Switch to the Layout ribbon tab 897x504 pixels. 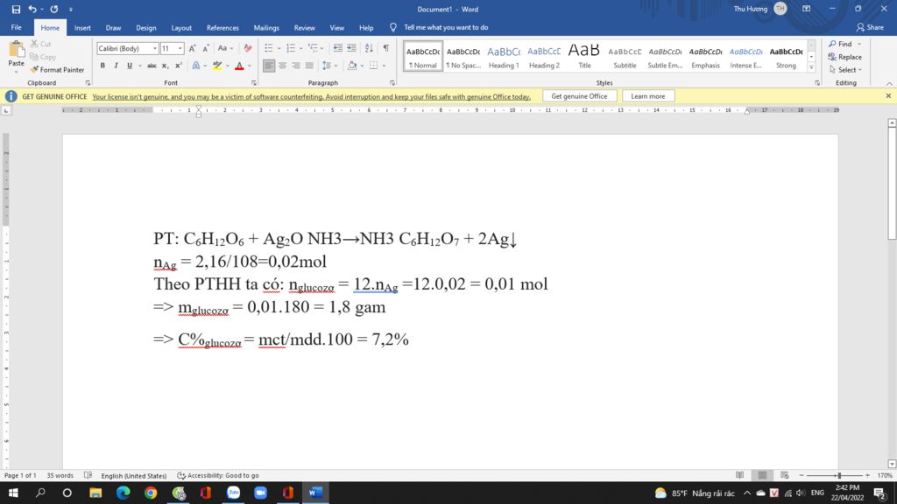(x=181, y=28)
